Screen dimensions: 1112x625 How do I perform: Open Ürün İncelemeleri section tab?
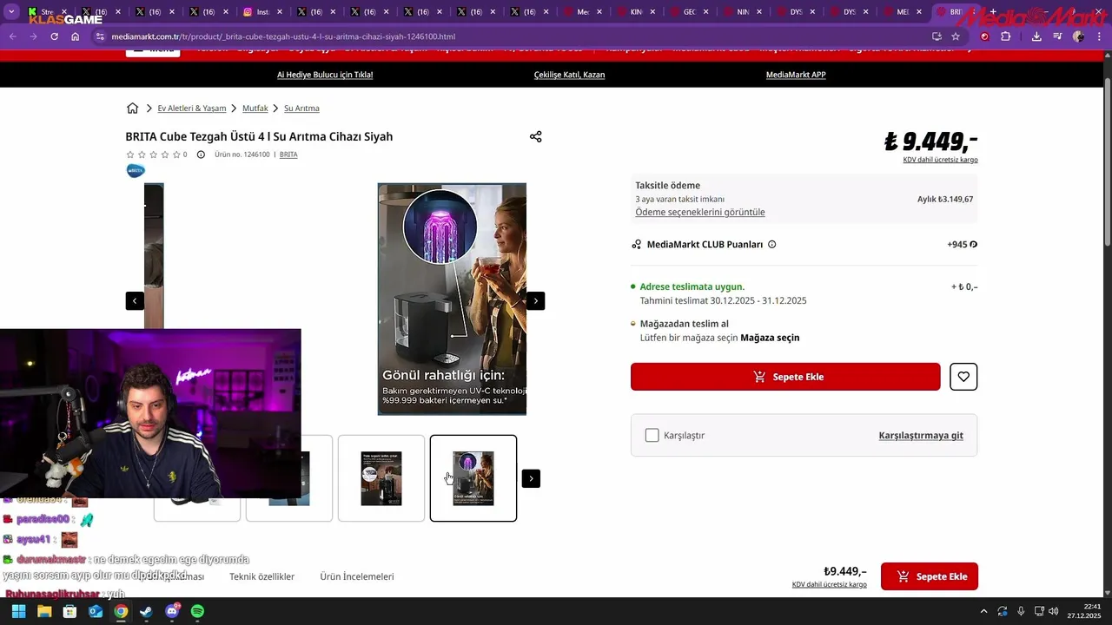point(357,576)
